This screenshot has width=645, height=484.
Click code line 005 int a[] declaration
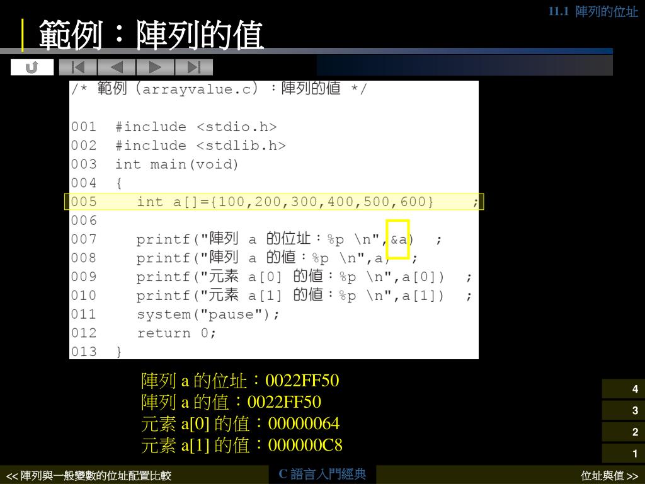pos(274,202)
